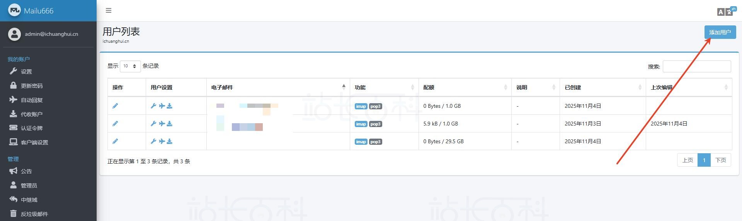Screen dimensions: 742x221
Task: Click the 添加用户 button
Action: tap(720, 32)
